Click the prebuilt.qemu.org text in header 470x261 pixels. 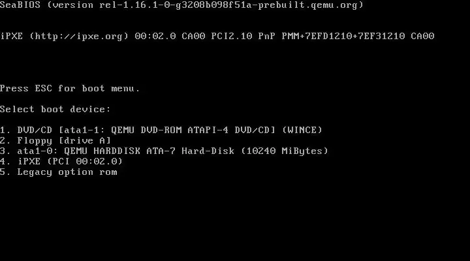308,5
